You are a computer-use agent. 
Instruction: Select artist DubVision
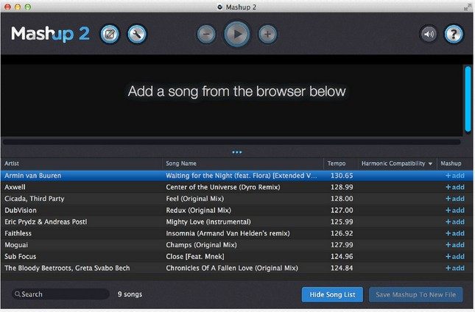(21, 210)
